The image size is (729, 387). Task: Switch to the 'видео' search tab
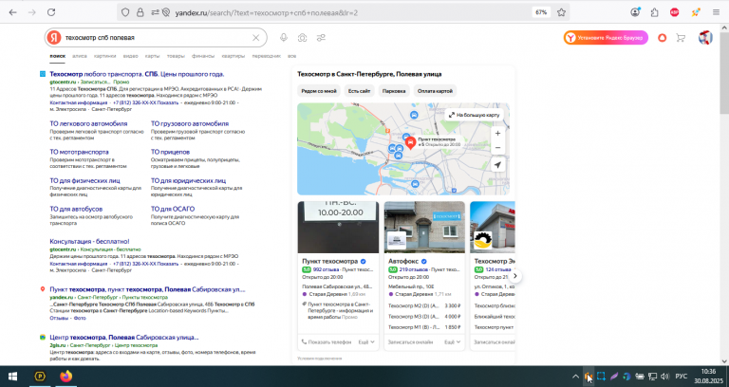pos(130,56)
